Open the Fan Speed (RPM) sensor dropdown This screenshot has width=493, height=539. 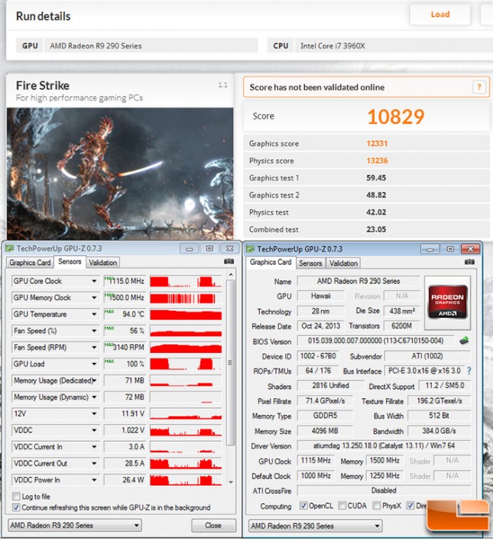click(94, 347)
